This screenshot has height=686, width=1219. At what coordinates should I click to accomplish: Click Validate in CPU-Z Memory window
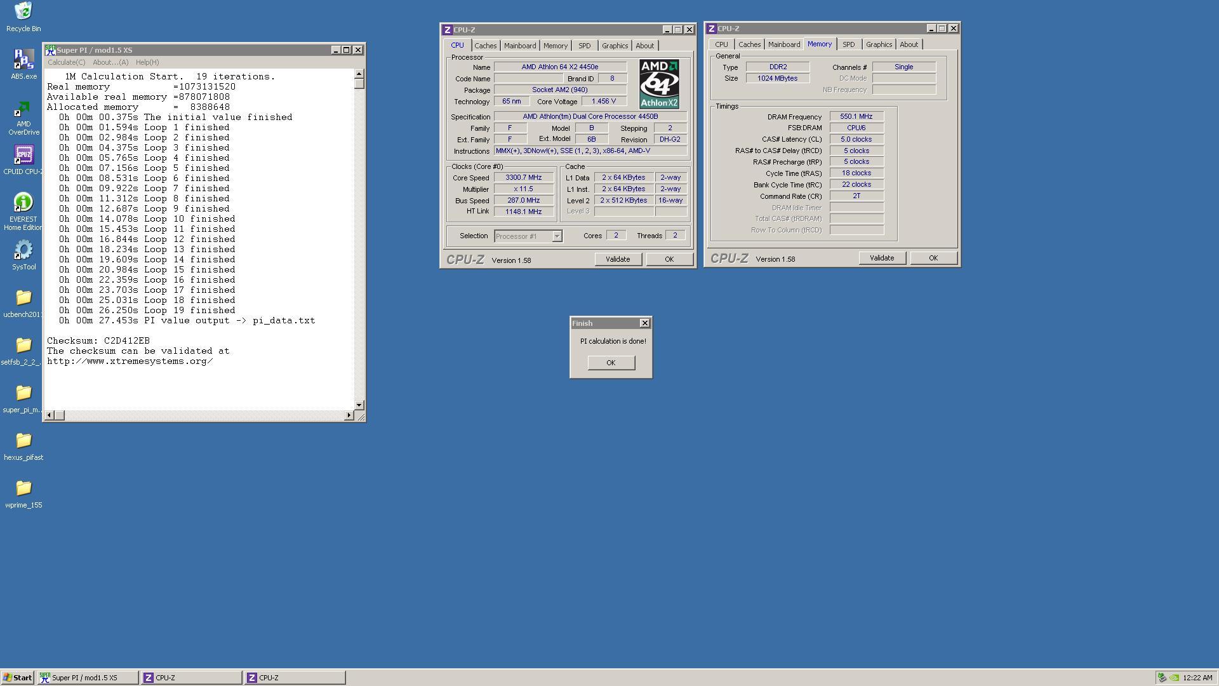(x=882, y=258)
